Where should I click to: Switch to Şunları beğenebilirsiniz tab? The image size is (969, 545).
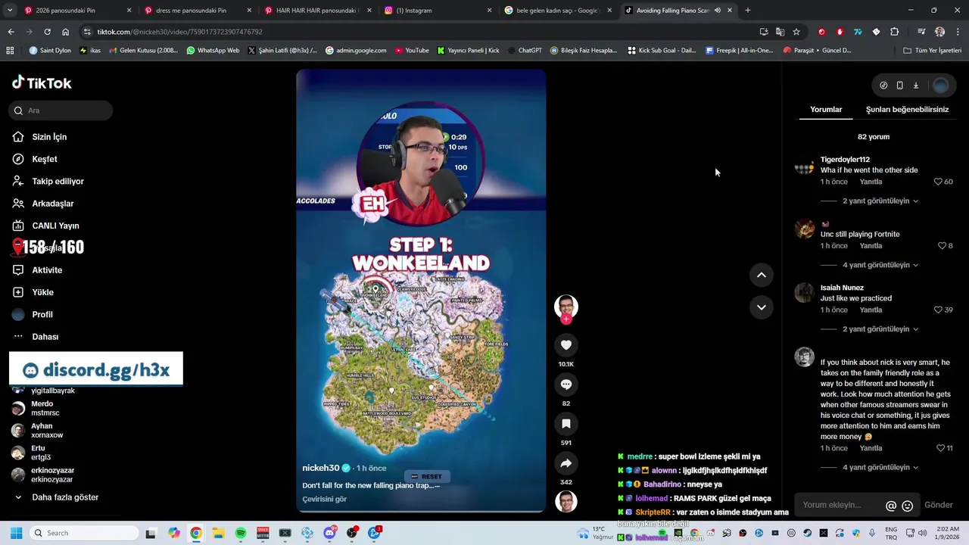click(907, 110)
